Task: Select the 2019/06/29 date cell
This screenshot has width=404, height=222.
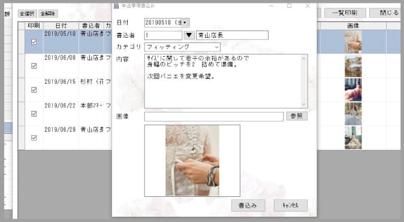Action: [x=61, y=138]
